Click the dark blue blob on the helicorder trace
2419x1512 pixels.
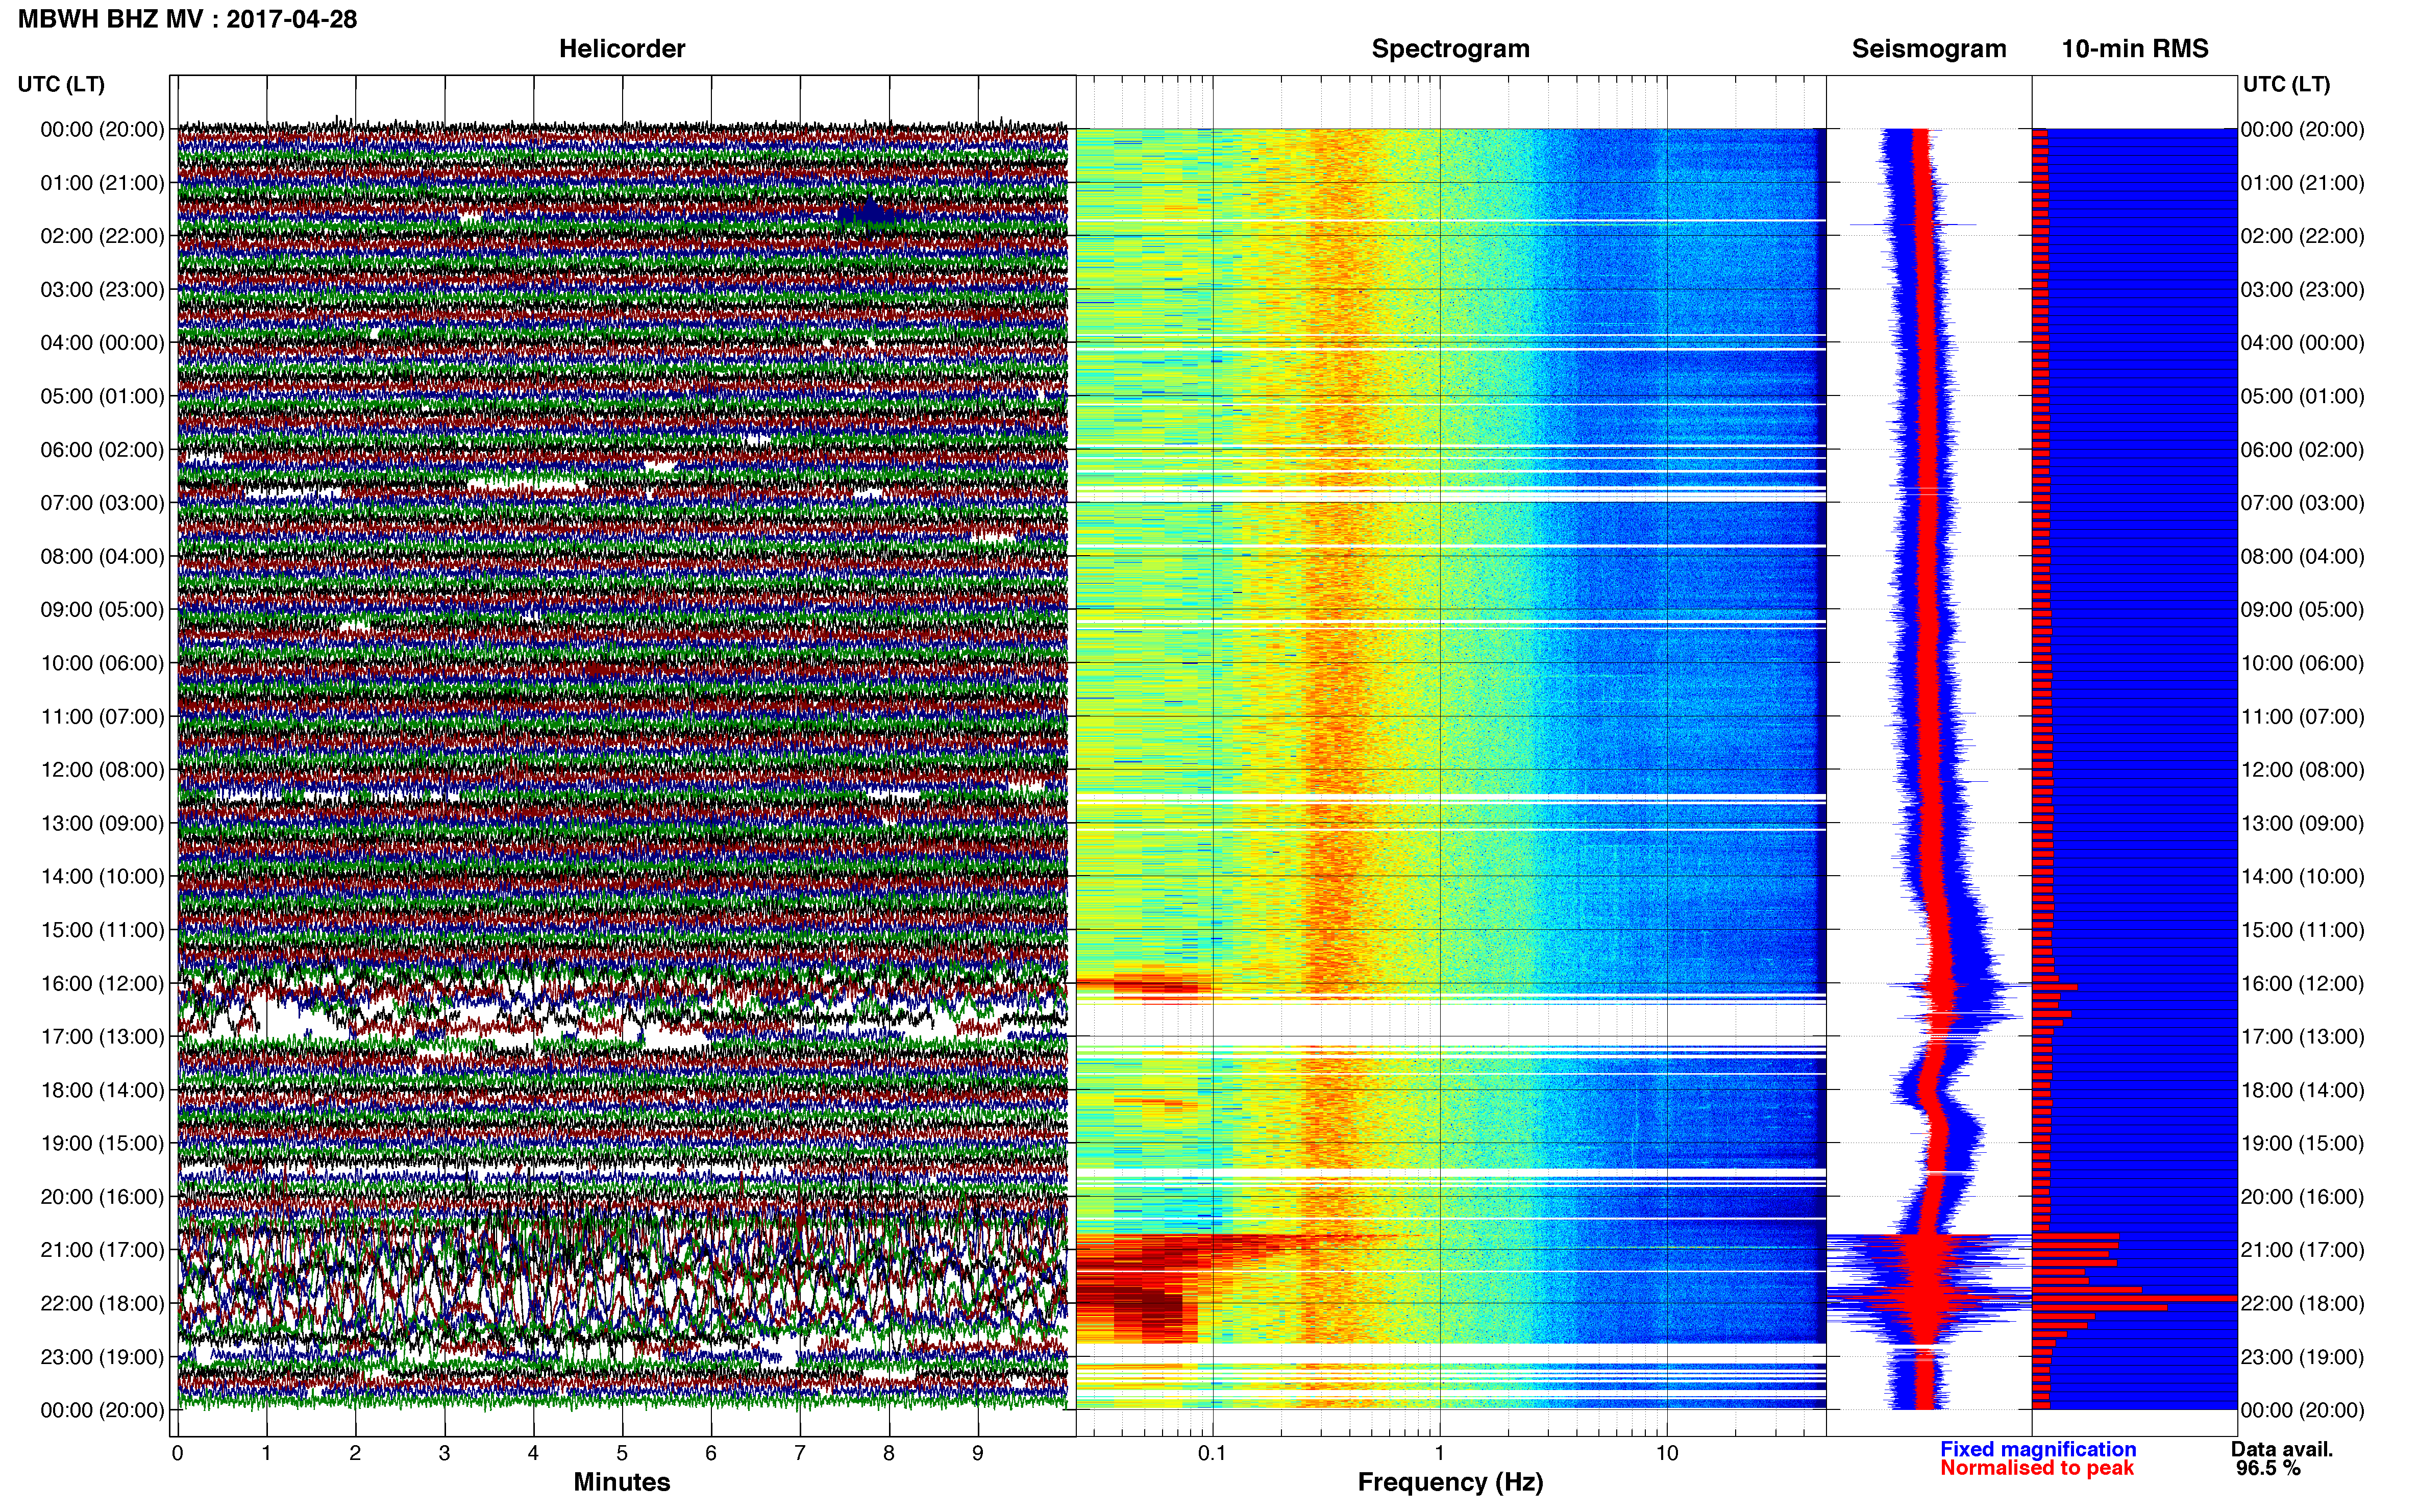point(869,214)
